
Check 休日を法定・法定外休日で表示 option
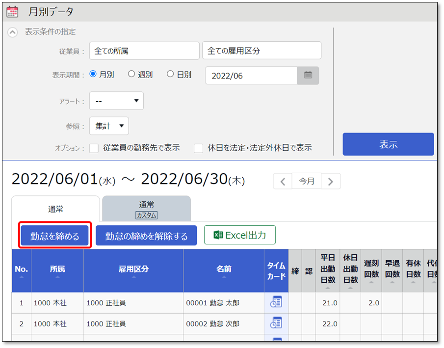pos(199,148)
